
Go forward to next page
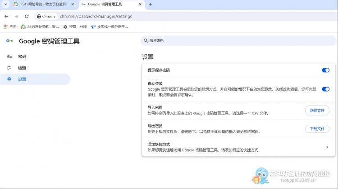coord(16,16)
